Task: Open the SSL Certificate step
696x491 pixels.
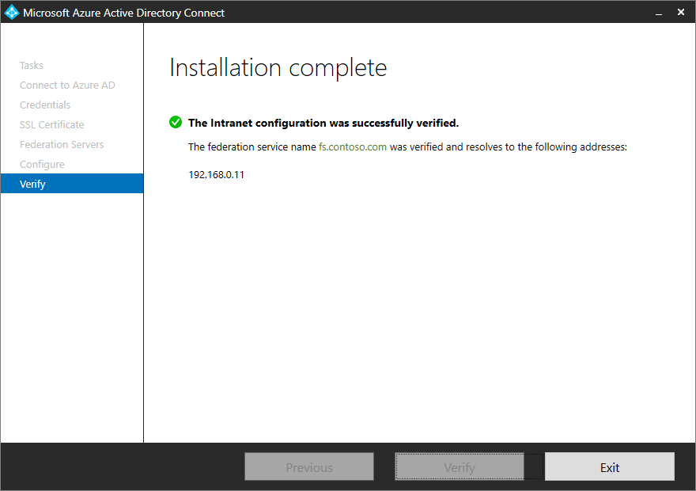Action: pyautogui.click(x=51, y=124)
